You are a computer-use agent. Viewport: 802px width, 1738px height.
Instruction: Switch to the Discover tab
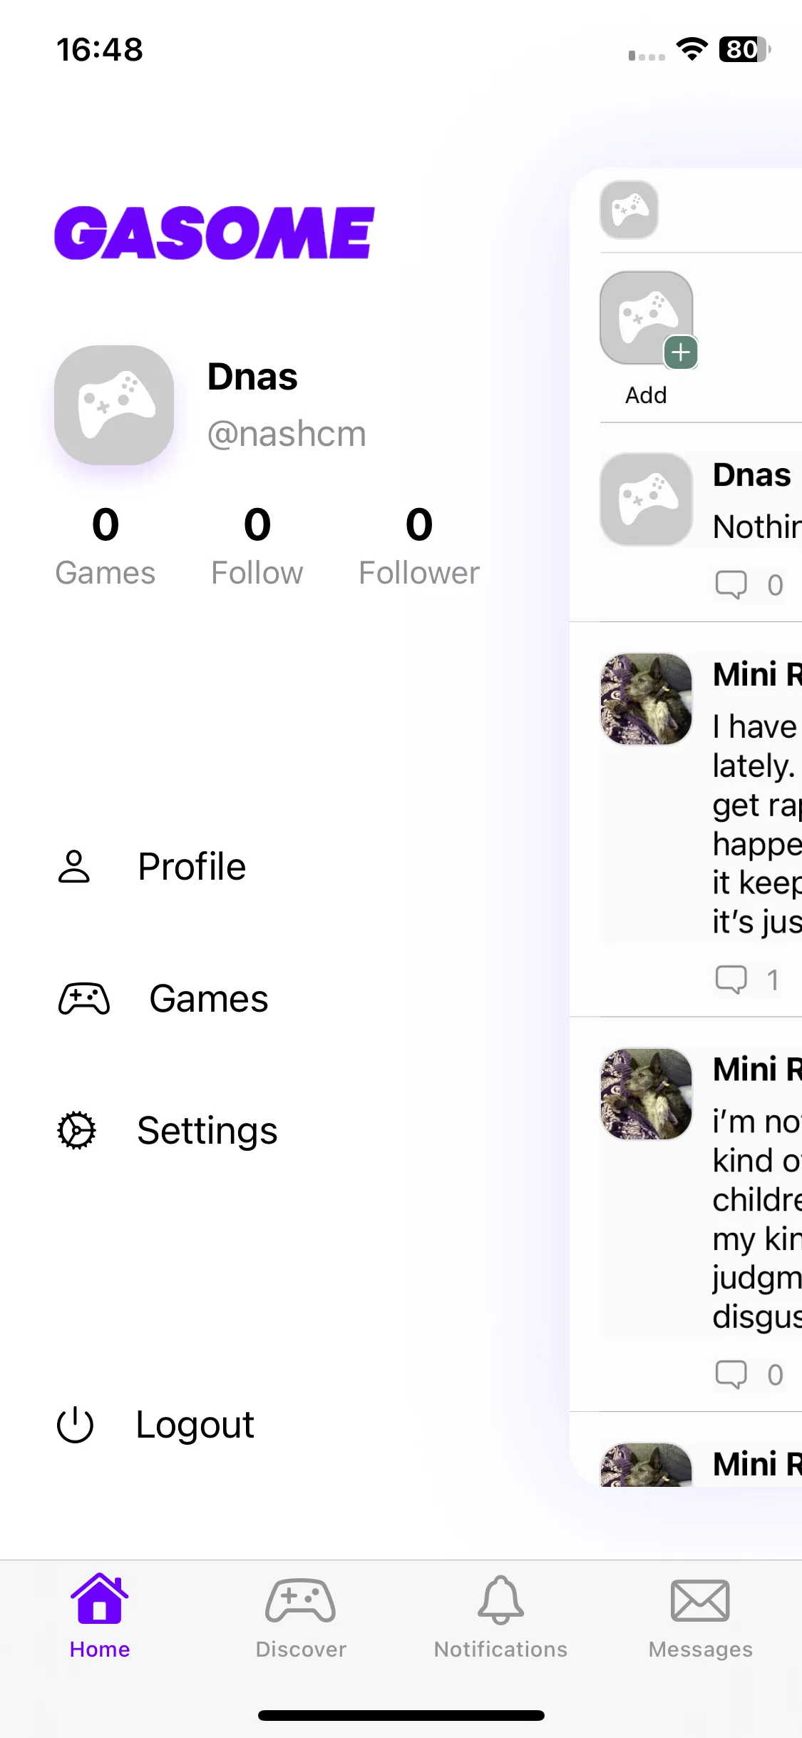point(300,1617)
